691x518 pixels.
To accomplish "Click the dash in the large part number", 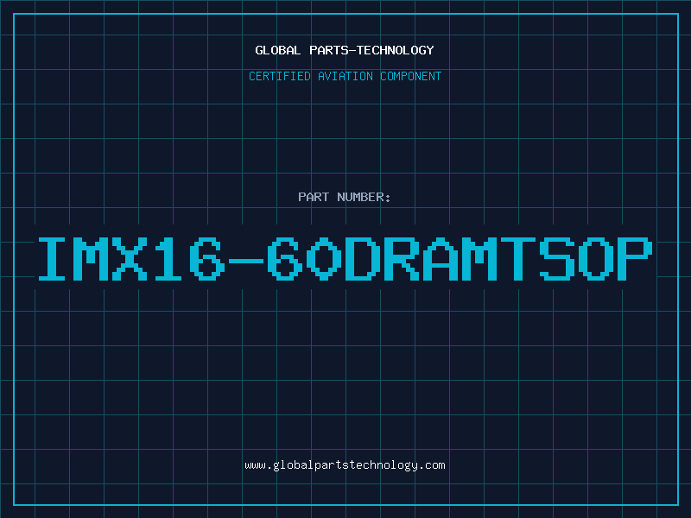I will (246, 260).
